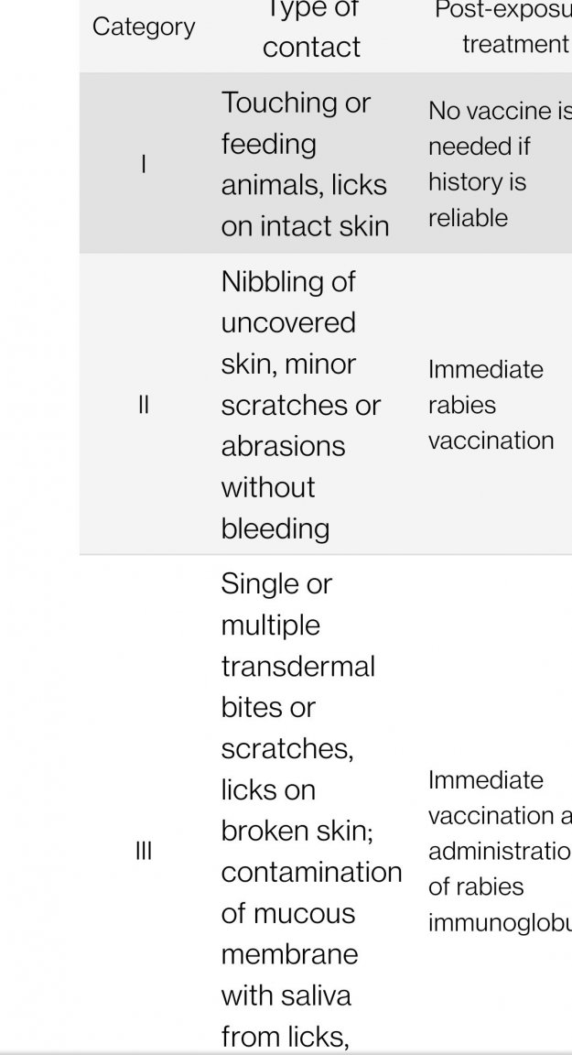
Task: Click the word "membrane"
Action: coord(289,954)
